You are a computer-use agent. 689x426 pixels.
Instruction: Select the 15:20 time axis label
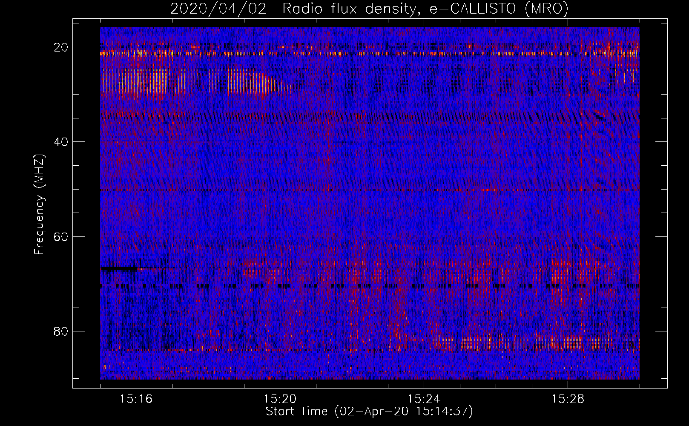click(280, 399)
